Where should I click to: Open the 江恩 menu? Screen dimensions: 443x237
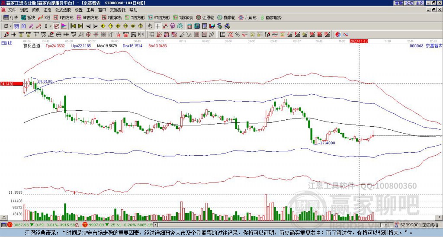pyautogui.click(x=47, y=10)
